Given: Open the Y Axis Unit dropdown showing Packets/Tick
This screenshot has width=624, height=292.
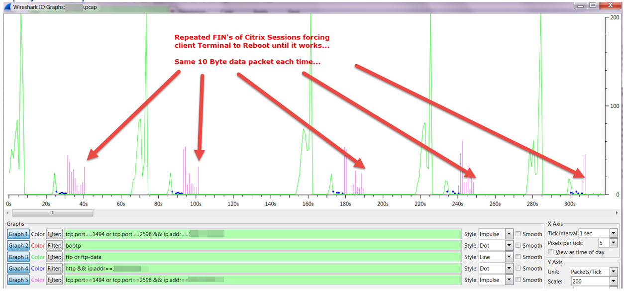Looking at the screenshot, I should coord(613,272).
